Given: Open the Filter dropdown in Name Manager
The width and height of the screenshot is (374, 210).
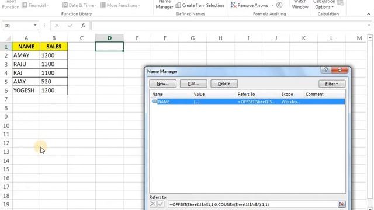Looking at the screenshot, I should coord(332,84).
